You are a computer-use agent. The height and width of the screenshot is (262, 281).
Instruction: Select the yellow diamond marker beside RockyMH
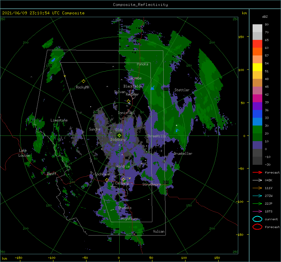(x=83, y=81)
